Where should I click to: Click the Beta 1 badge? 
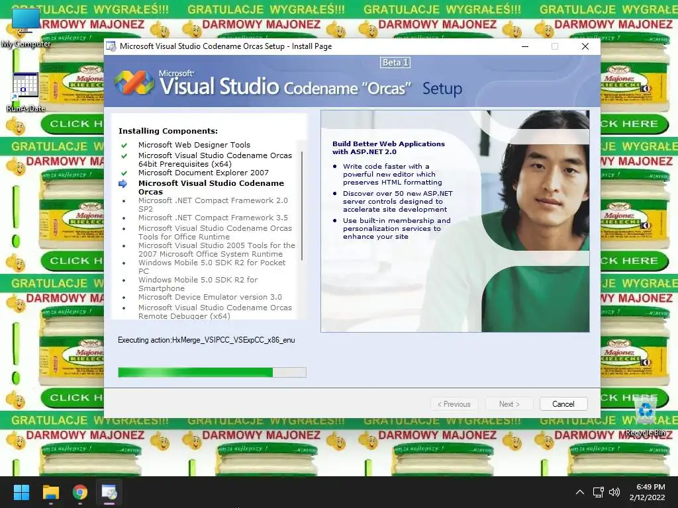pyautogui.click(x=395, y=63)
